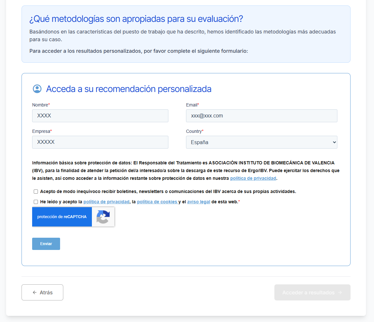This screenshot has height=322, width=374.
Task: Focus the Email input field
Action: [x=262, y=116]
